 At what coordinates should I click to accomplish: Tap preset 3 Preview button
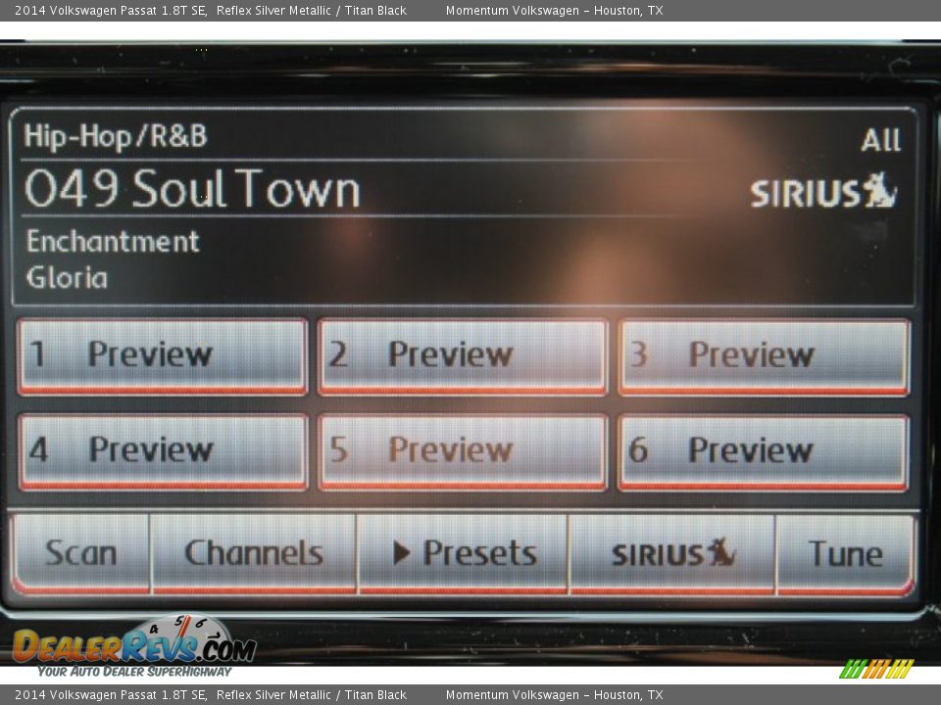pyautogui.click(x=764, y=355)
